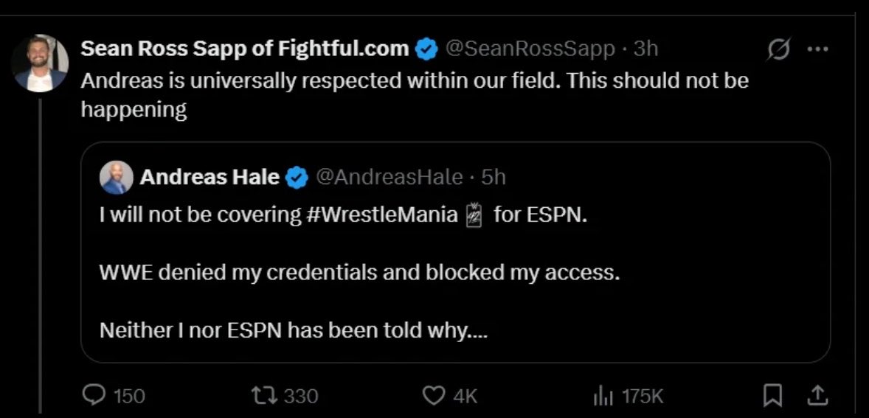Open Sean Ross Sapp's profile picture
The width and height of the screenshot is (869, 418).
[x=40, y=63]
